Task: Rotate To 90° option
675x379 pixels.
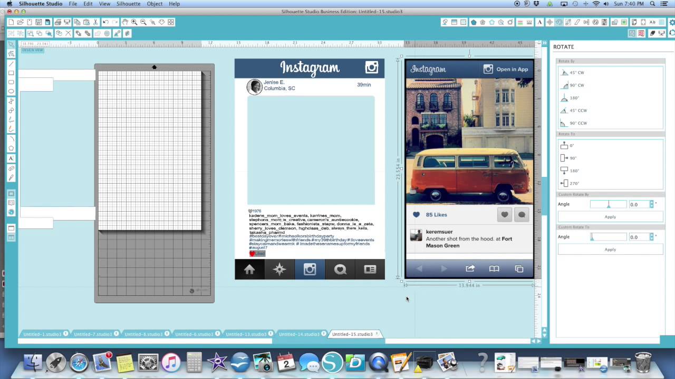Action: tap(568, 158)
